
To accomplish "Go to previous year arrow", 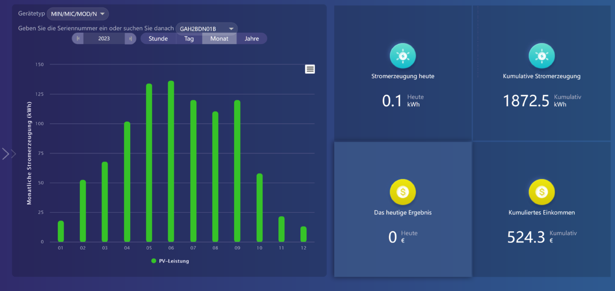I will pos(78,38).
